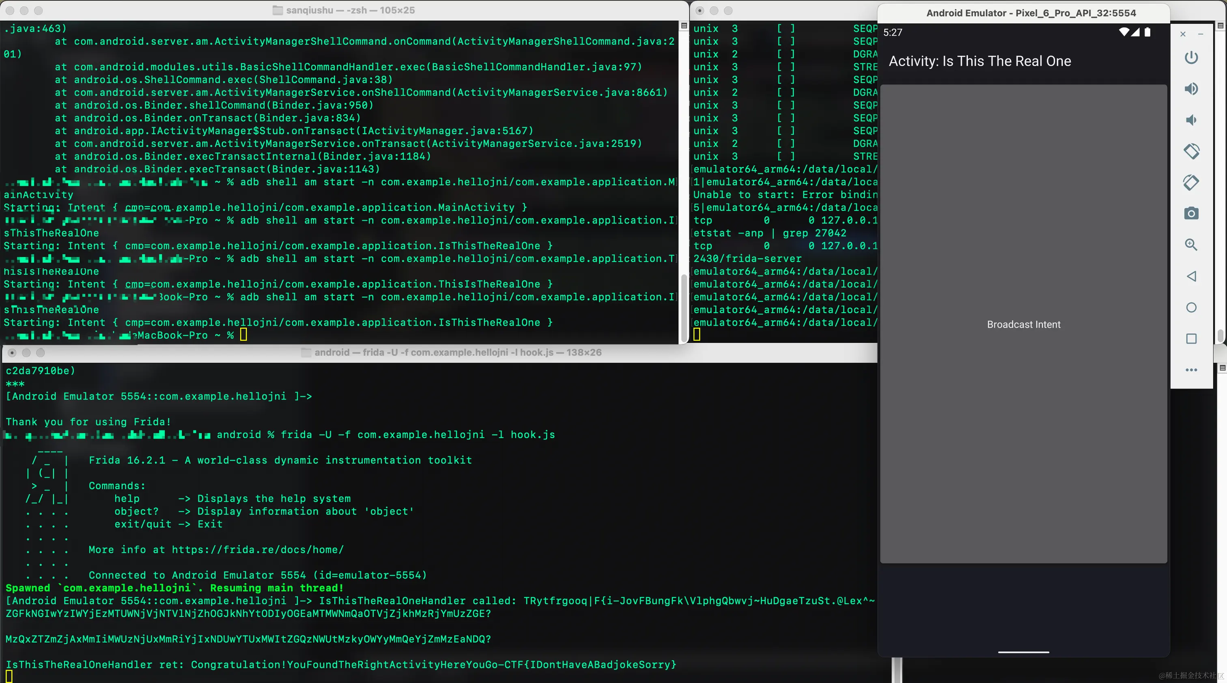Image resolution: width=1227 pixels, height=683 pixels.
Task: Click the emulator volume down icon
Action: pos(1191,120)
